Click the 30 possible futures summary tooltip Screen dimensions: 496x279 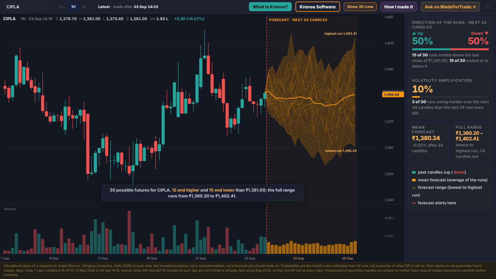tap(202, 193)
